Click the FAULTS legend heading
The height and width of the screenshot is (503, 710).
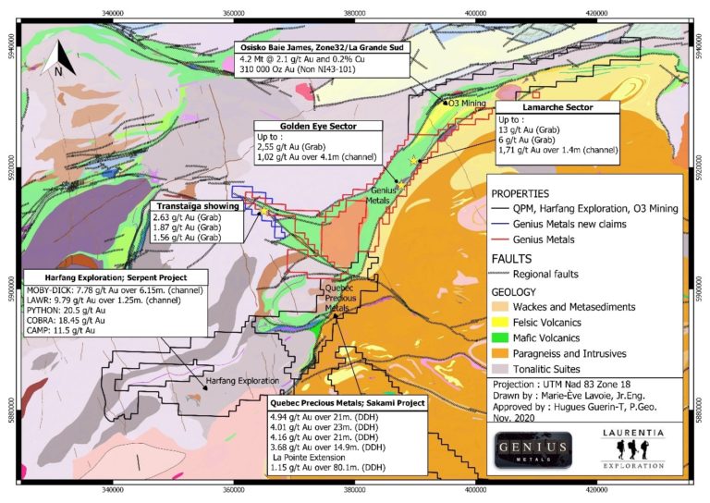coord(511,259)
